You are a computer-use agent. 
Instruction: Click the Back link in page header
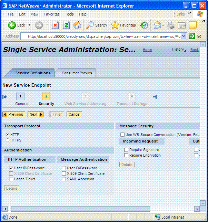195,50
